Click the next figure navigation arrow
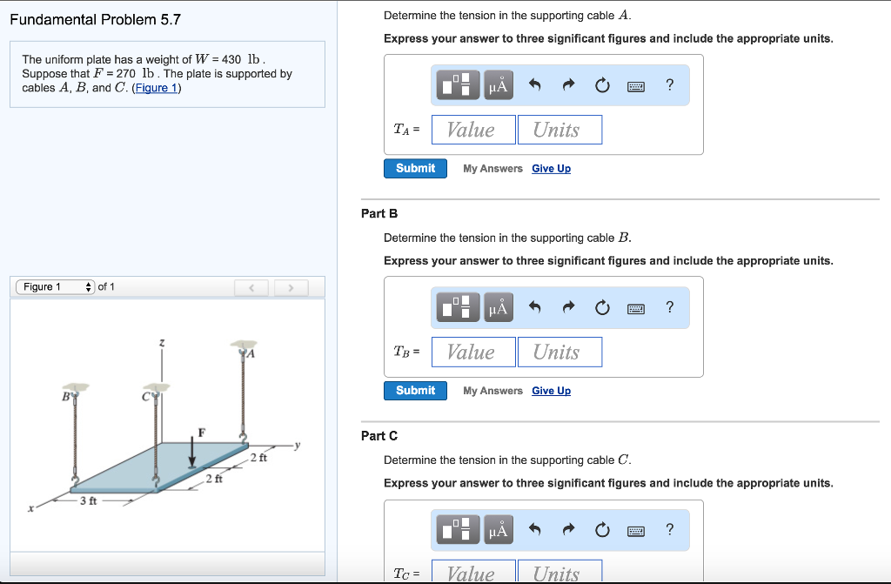Viewport: 891px width, 584px height. pos(291,286)
